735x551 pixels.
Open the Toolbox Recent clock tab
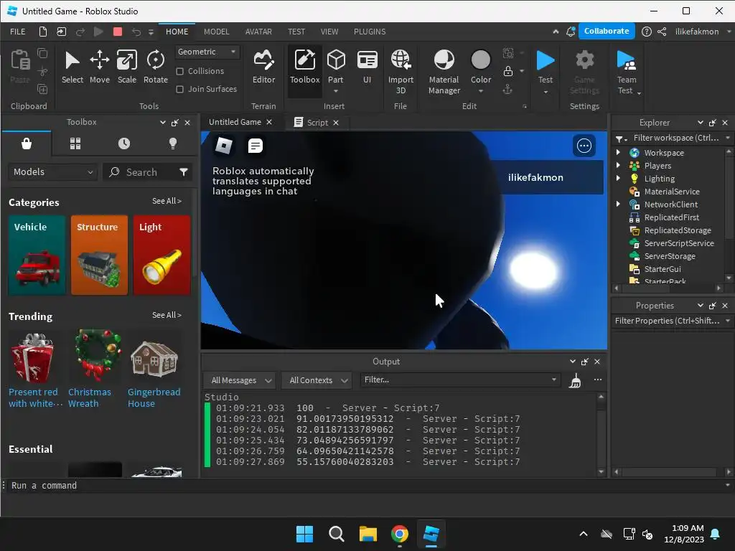point(124,143)
